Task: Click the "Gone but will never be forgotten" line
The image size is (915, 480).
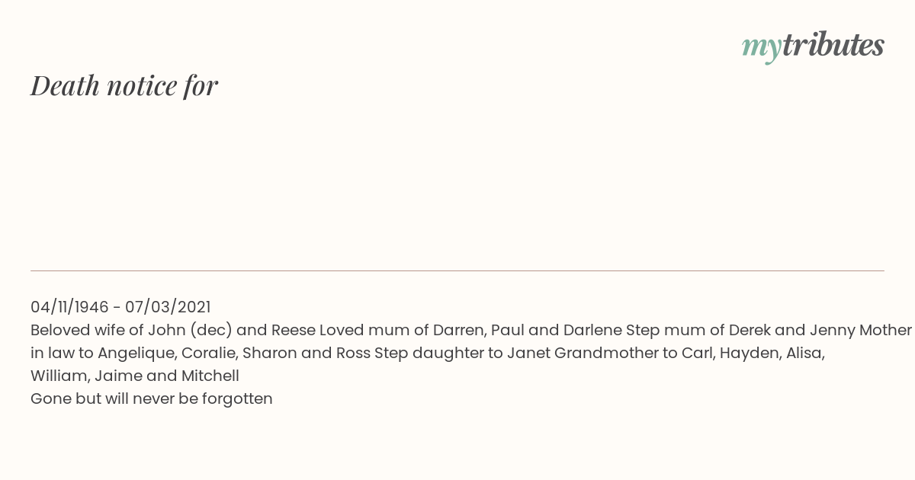Action: (152, 398)
